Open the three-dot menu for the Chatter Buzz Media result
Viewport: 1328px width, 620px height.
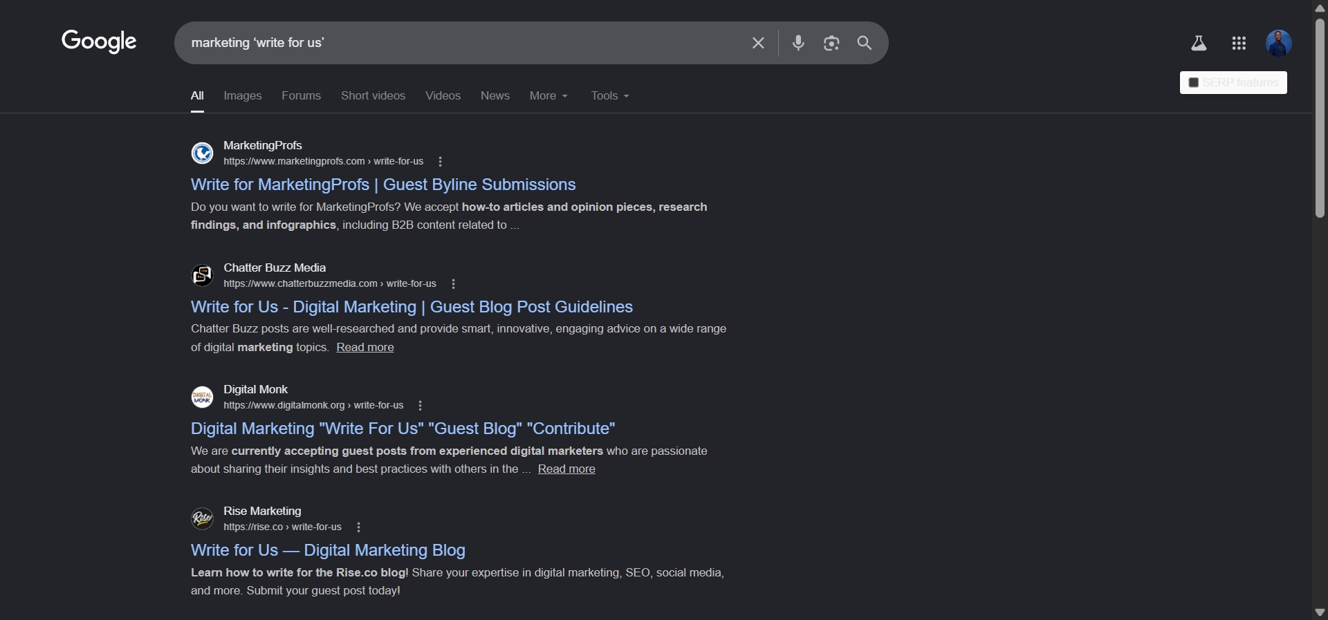[453, 283]
